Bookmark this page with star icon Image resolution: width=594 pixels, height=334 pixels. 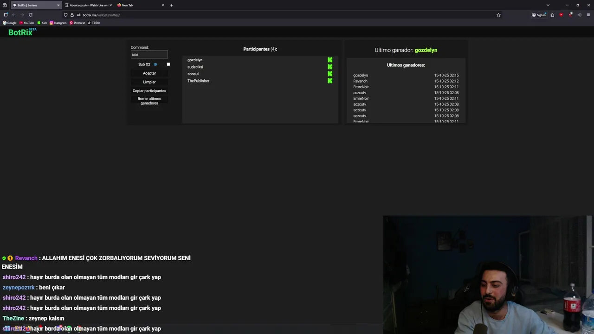tap(499, 15)
